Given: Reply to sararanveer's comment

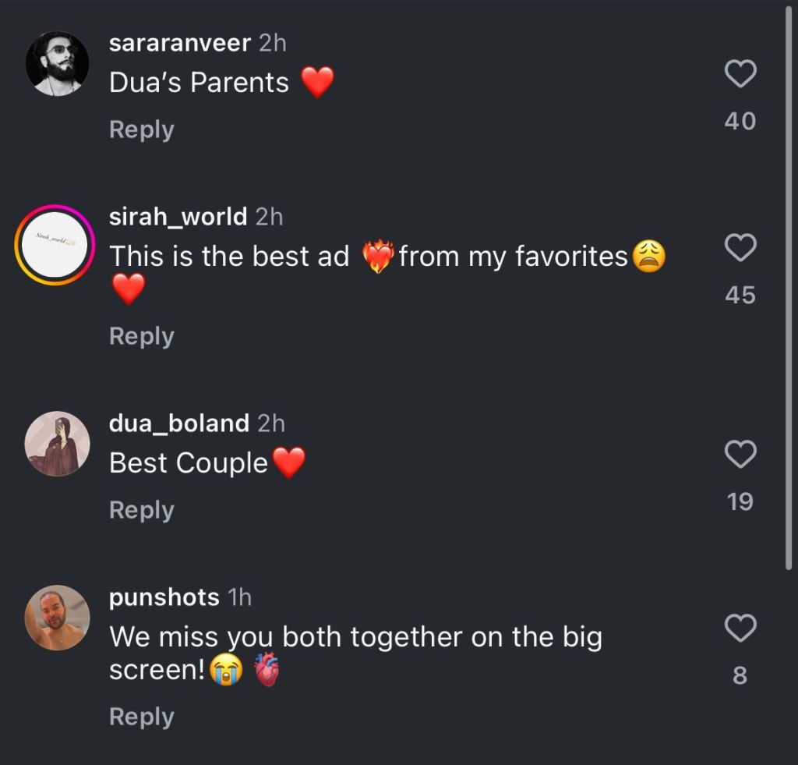Looking at the screenshot, I should click(x=142, y=129).
